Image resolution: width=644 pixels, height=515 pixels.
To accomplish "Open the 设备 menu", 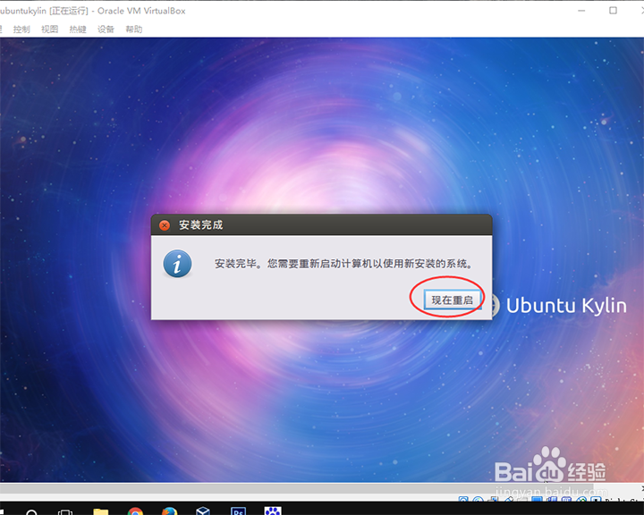I will [106, 30].
